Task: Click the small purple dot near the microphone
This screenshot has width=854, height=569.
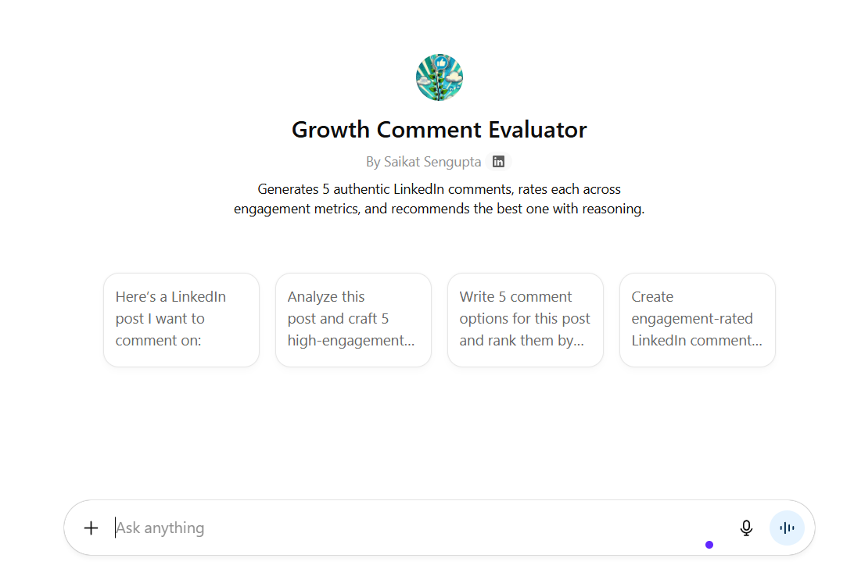Action: (x=709, y=545)
